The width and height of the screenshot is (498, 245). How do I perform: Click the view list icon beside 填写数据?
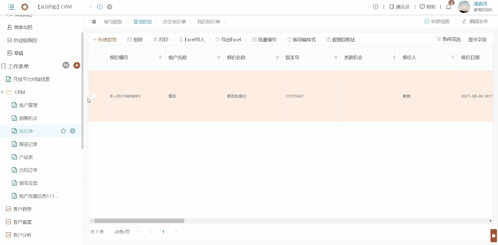pyautogui.click(x=94, y=22)
